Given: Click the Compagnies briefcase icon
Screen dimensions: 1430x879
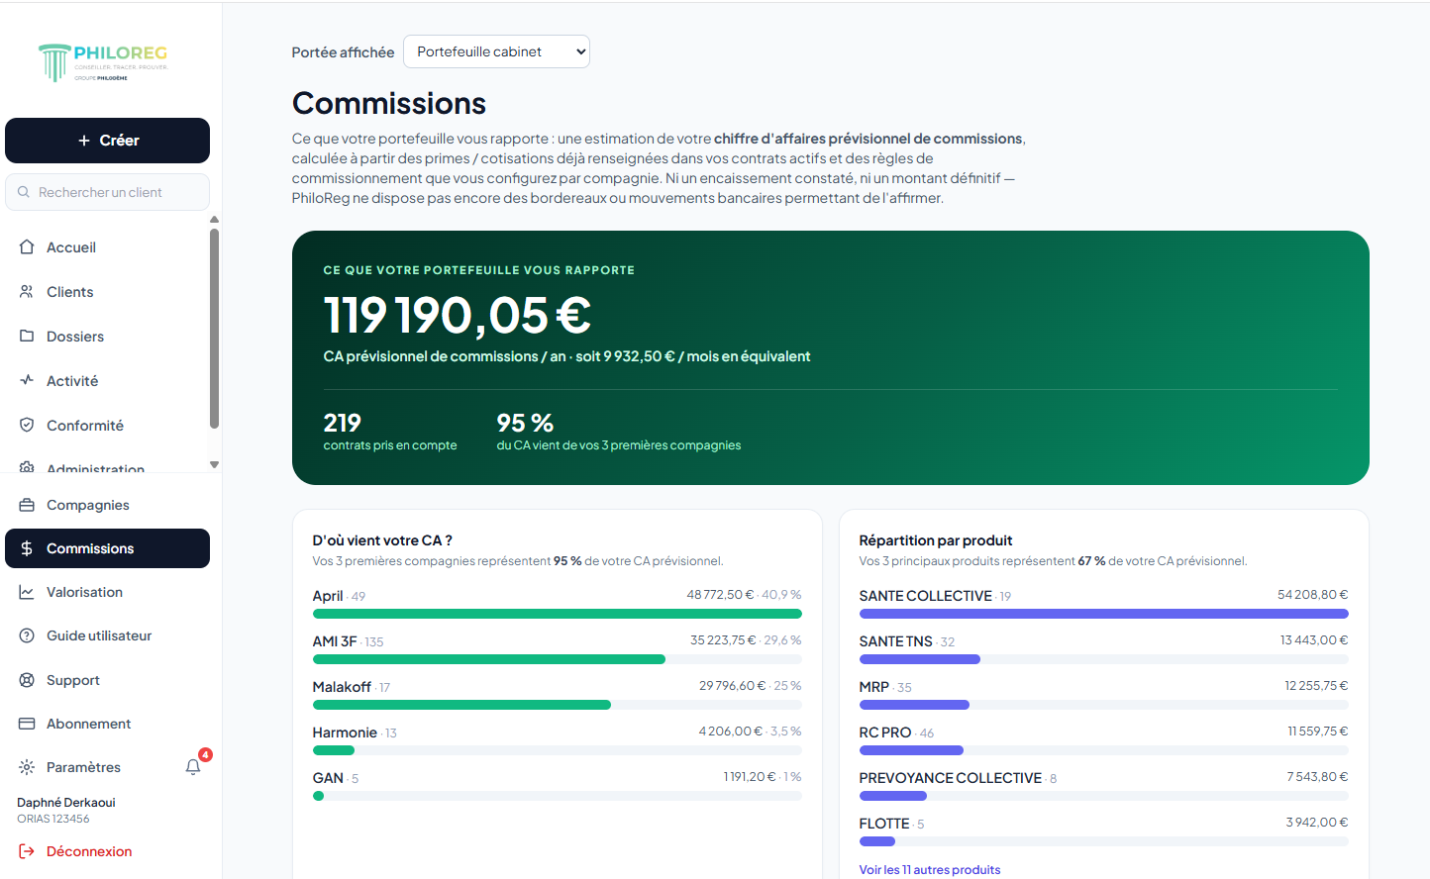Looking at the screenshot, I should pyautogui.click(x=27, y=505).
